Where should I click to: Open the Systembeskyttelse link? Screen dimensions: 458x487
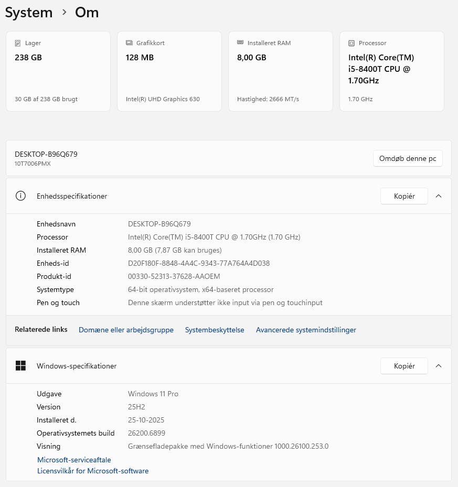(215, 330)
